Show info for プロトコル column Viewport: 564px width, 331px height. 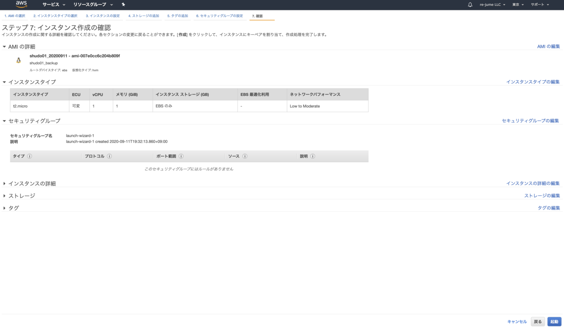tap(109, 156)
